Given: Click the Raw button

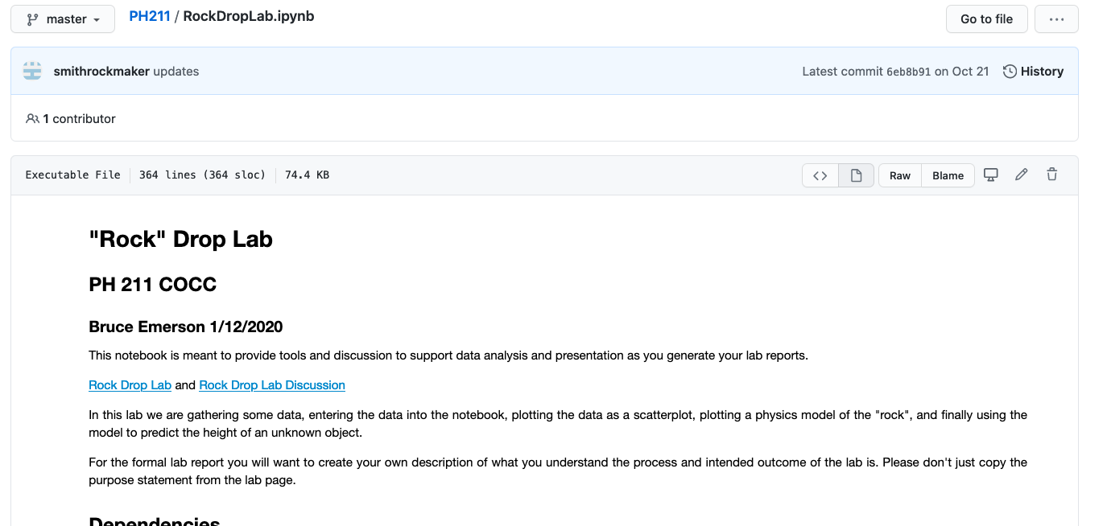Looking at the screenshot, I should coord(899,175).
